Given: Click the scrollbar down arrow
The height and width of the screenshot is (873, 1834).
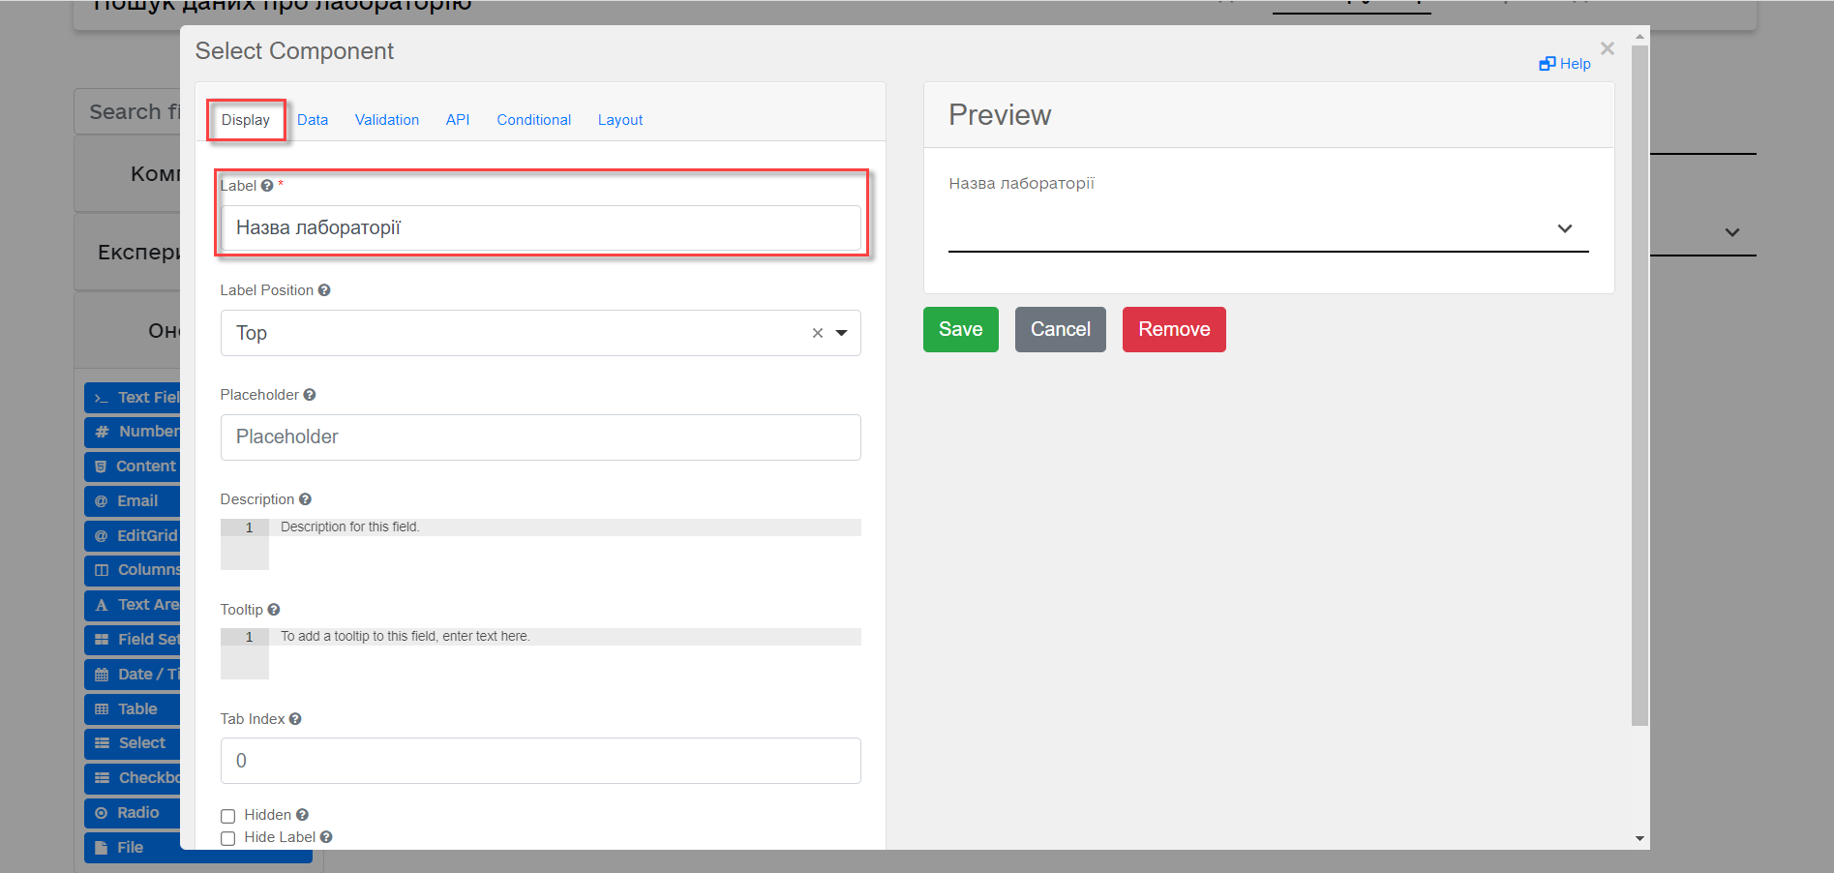Looking at the screenshot, I should [x=1639, y=838].
